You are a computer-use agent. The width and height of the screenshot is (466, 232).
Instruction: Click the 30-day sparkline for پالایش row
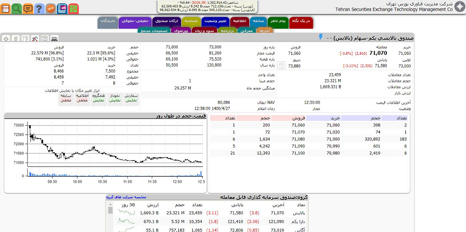point(126,214)
